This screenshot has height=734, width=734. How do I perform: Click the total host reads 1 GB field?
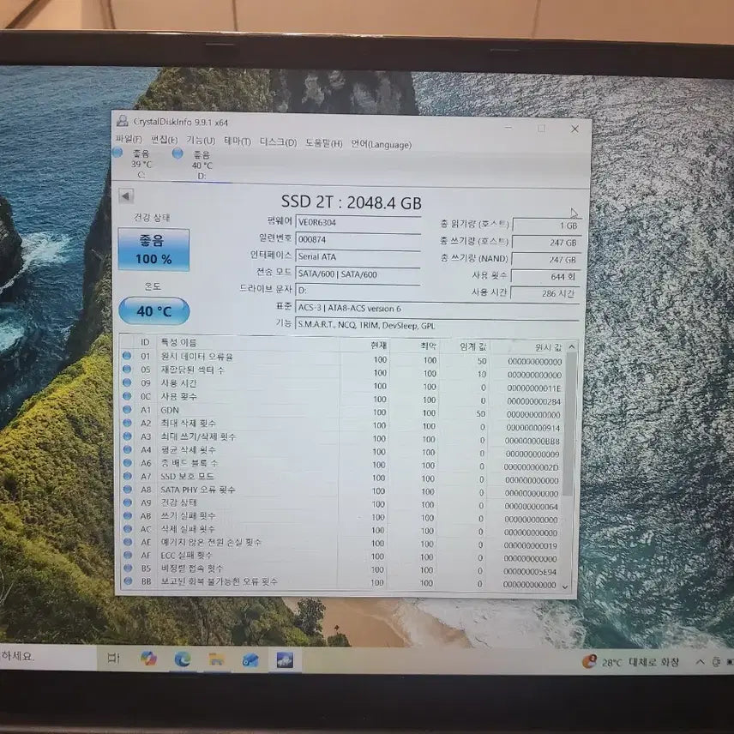[x=547, y=226]
